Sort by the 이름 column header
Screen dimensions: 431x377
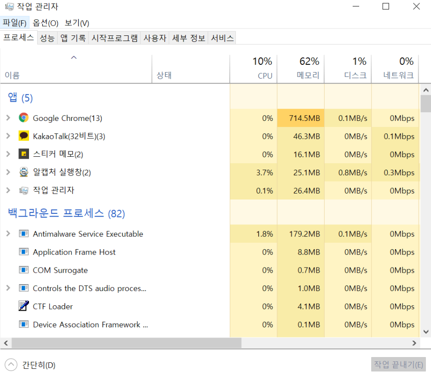click(76, 69)
